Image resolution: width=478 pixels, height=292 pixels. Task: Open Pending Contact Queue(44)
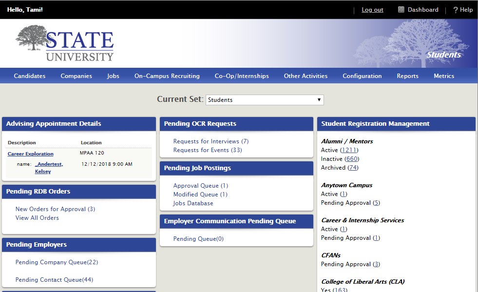pyautogui.click(x=54, y=280)
